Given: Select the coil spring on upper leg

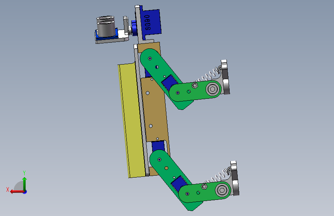Looking at the screenshot, I should tap(208, 75).
